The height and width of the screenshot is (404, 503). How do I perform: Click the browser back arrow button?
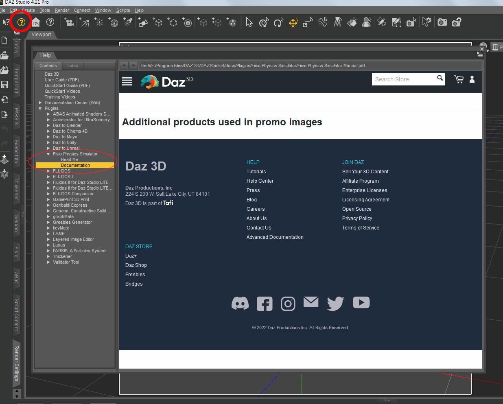tap(124, 65)
